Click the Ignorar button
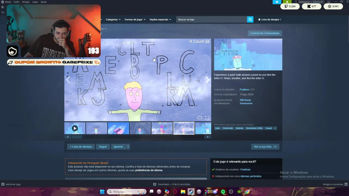Image resolution: width=349 pixels, height=196 pixels. pyautogui.click(x=118, y=146)
